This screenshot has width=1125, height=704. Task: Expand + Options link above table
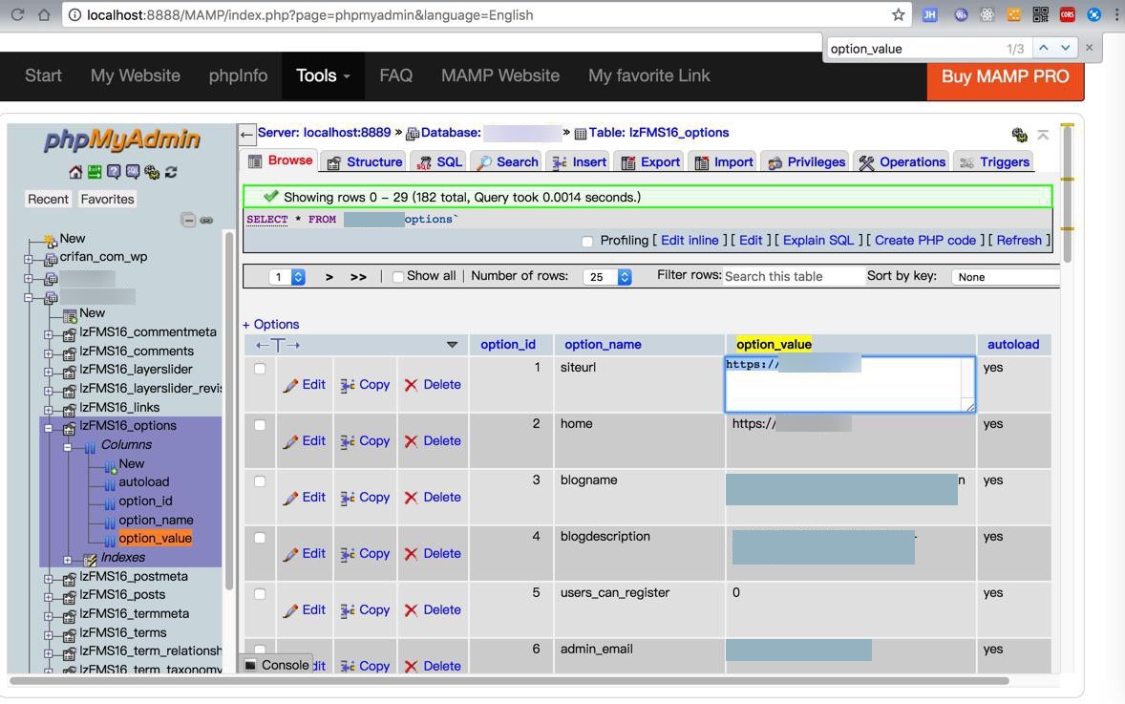(x=270, y=325)
